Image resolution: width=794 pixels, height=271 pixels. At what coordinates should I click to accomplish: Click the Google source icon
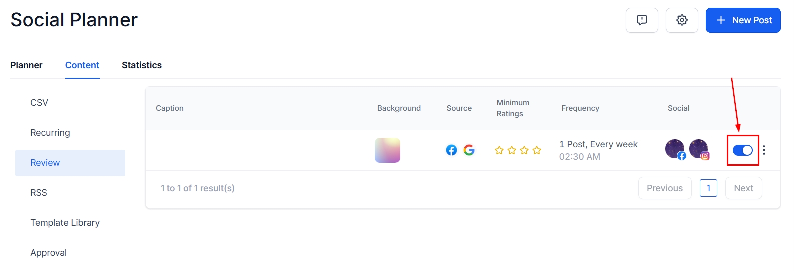pyautogui.click(x=469, y=150)
